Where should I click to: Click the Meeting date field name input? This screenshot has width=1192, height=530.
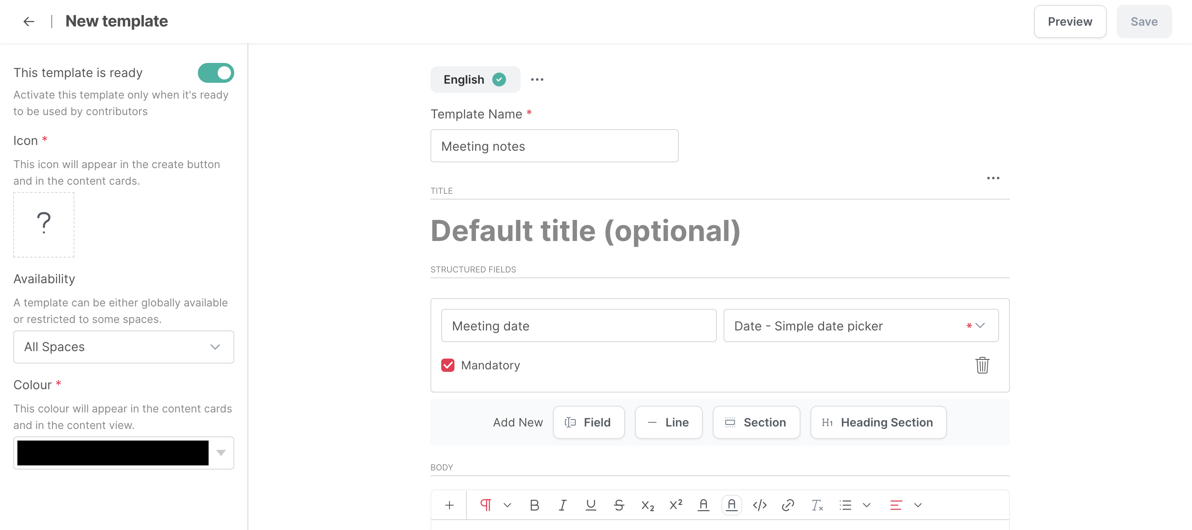point(579,325)
